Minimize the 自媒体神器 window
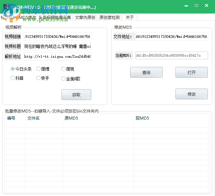Screen dimensions: 215x196 point(186,6)
